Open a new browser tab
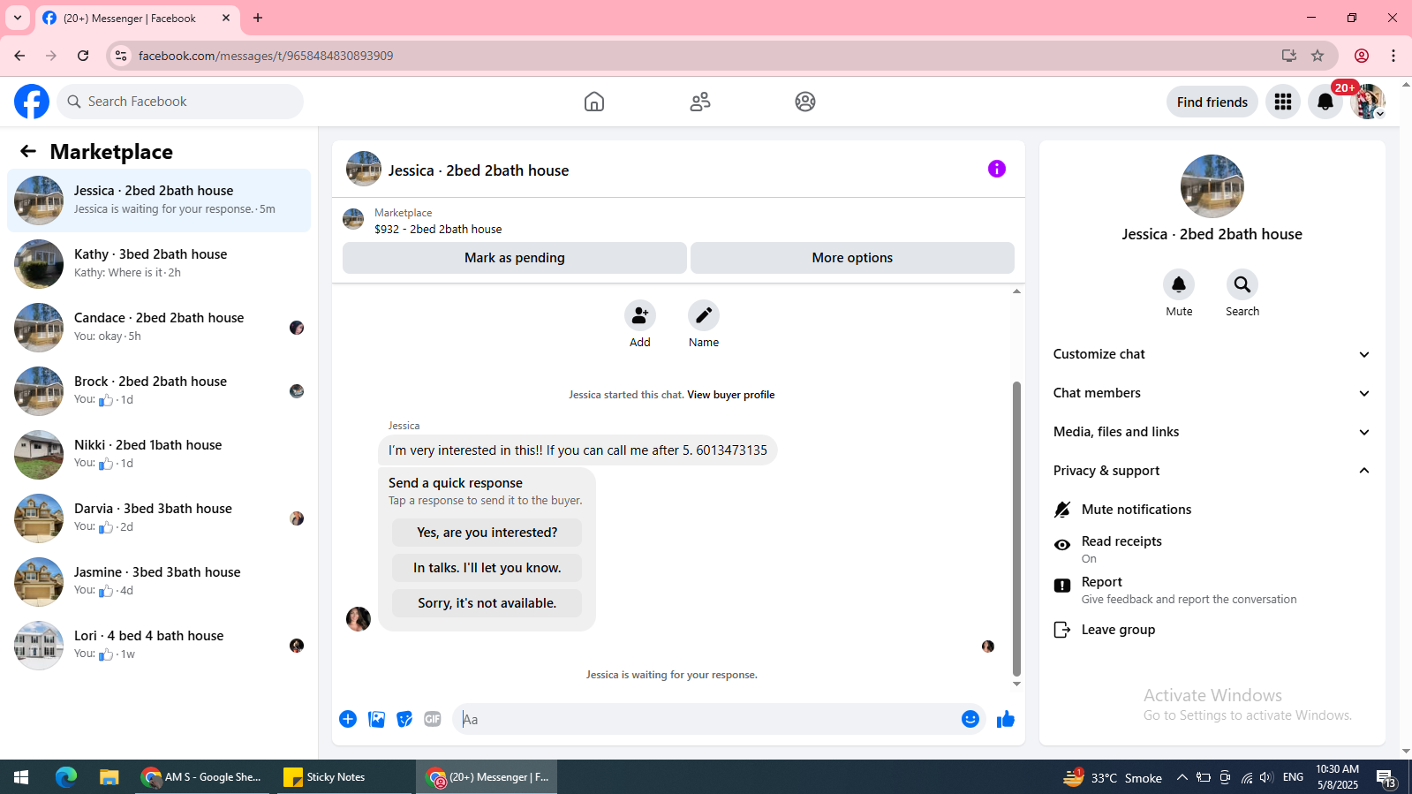 (258, 18)
